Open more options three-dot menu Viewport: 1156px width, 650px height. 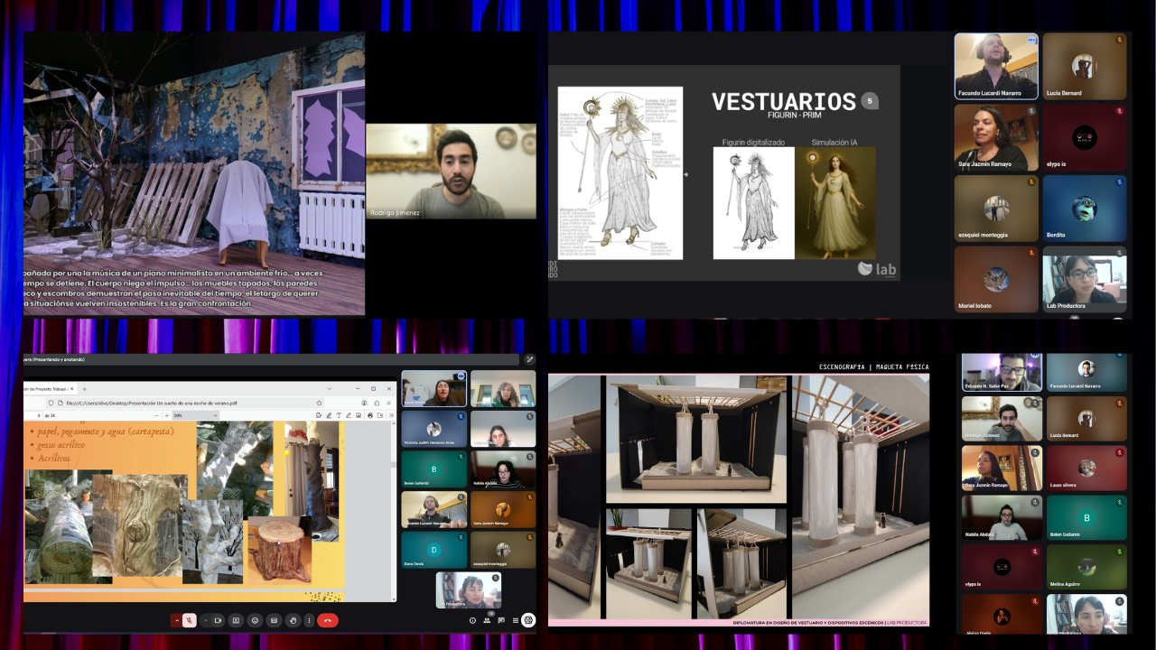[x=310, y=620]
